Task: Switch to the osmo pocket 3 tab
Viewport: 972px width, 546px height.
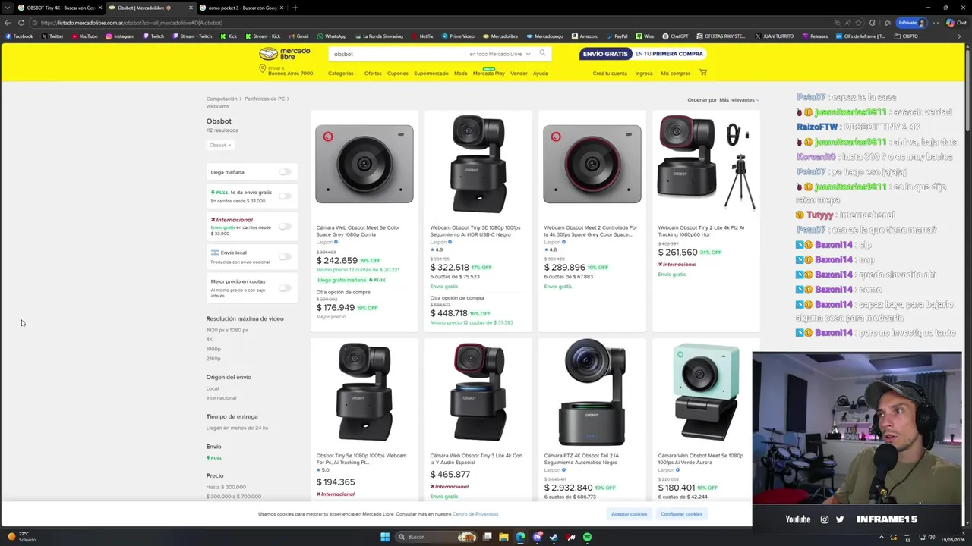Action: [241, 8]
